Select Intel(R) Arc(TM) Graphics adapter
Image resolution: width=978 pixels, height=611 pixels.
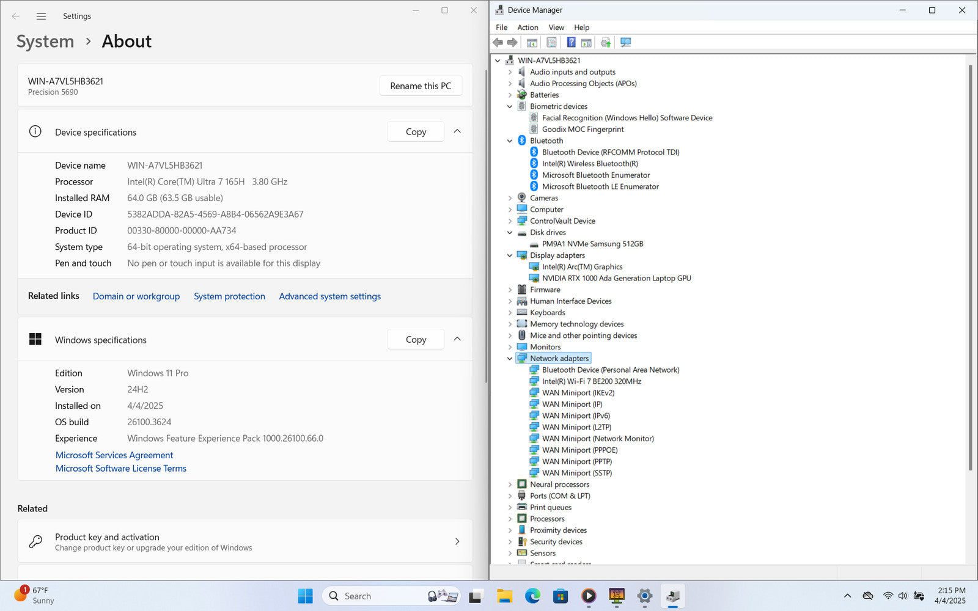[x=582, y=266]
